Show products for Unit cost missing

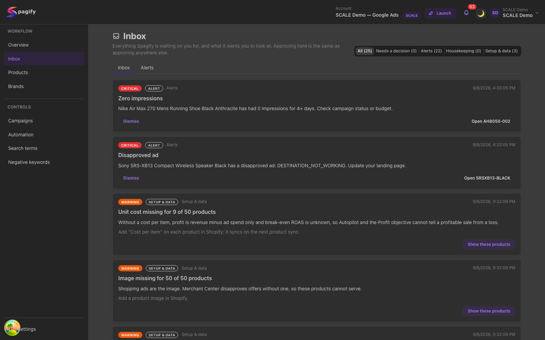click(489, 244)
